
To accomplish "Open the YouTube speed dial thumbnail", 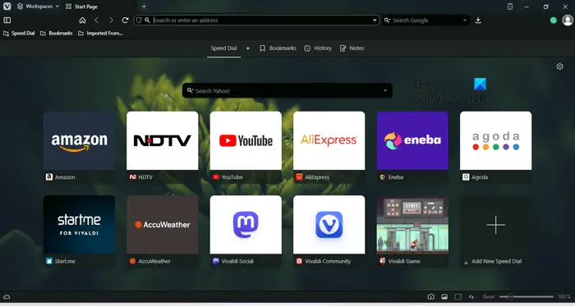I will coord(246,140).
